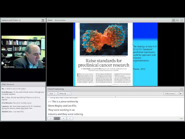Click the Closed Captioning pod title
Screen dimensions: 185x139
tap(55, 89)
